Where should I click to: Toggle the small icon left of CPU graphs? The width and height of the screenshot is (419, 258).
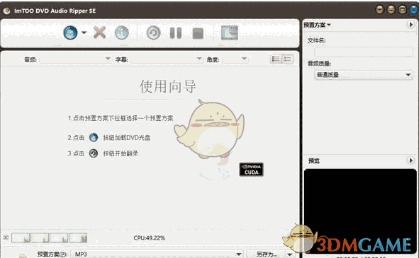(6, 238)
